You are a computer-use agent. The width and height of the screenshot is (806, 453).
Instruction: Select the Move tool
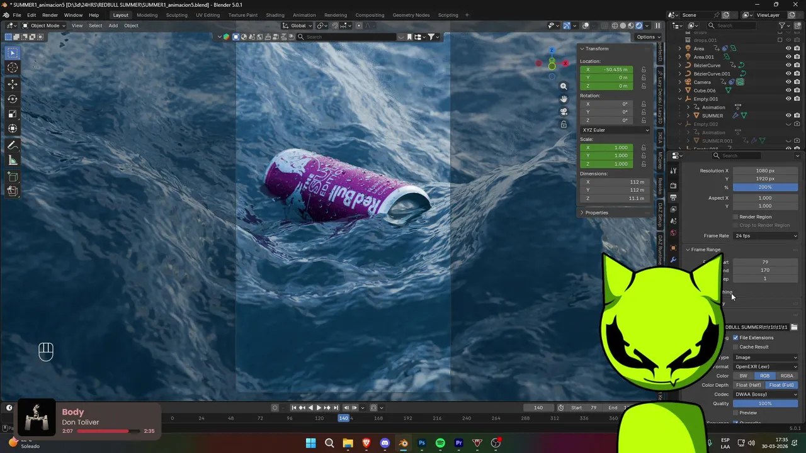pyautogui.click(x=13, y=84)
